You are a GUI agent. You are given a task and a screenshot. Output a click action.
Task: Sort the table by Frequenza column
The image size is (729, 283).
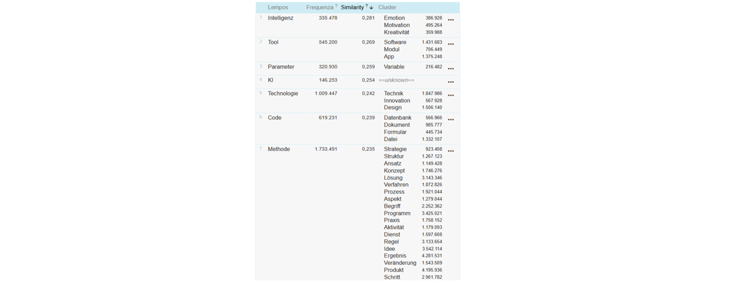coord(320,8)
